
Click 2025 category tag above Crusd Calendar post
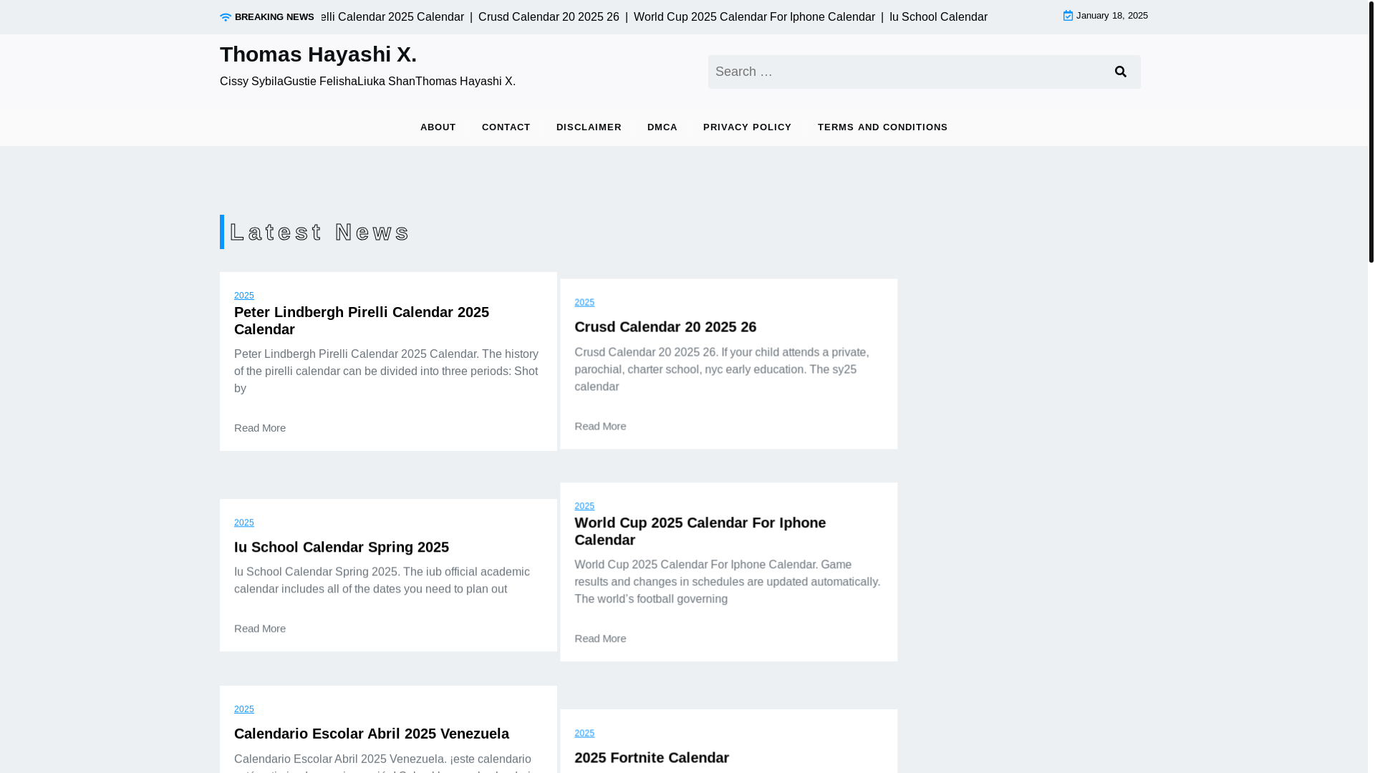[584, 303]
